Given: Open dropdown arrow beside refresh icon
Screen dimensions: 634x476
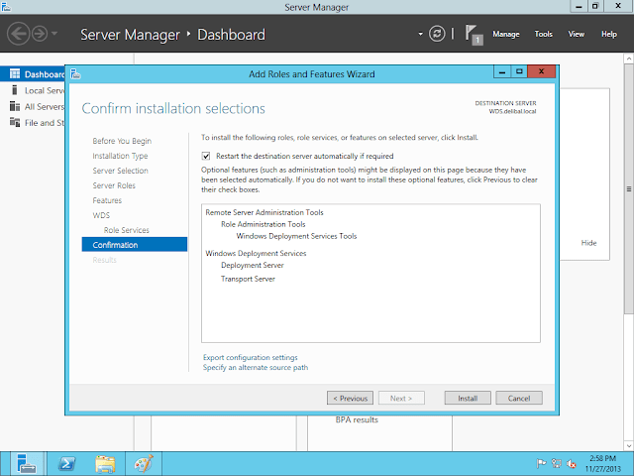Looking at the screenshot, I should [x=420, y=35].
